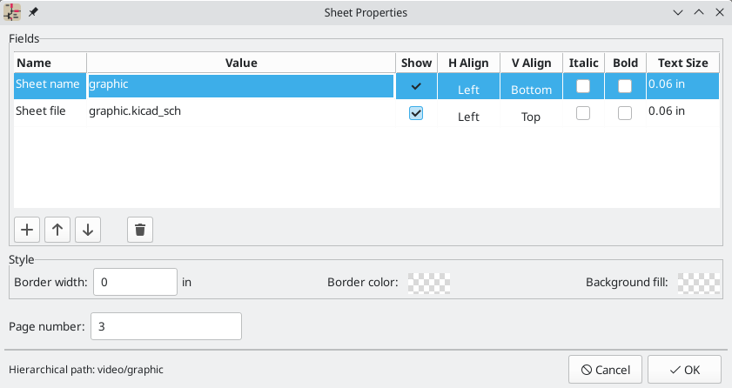Image resolution: width=732 pixels, height=388 pixels.
Task: Select the 'Sheet name' row label
Action: coord(50,86)
